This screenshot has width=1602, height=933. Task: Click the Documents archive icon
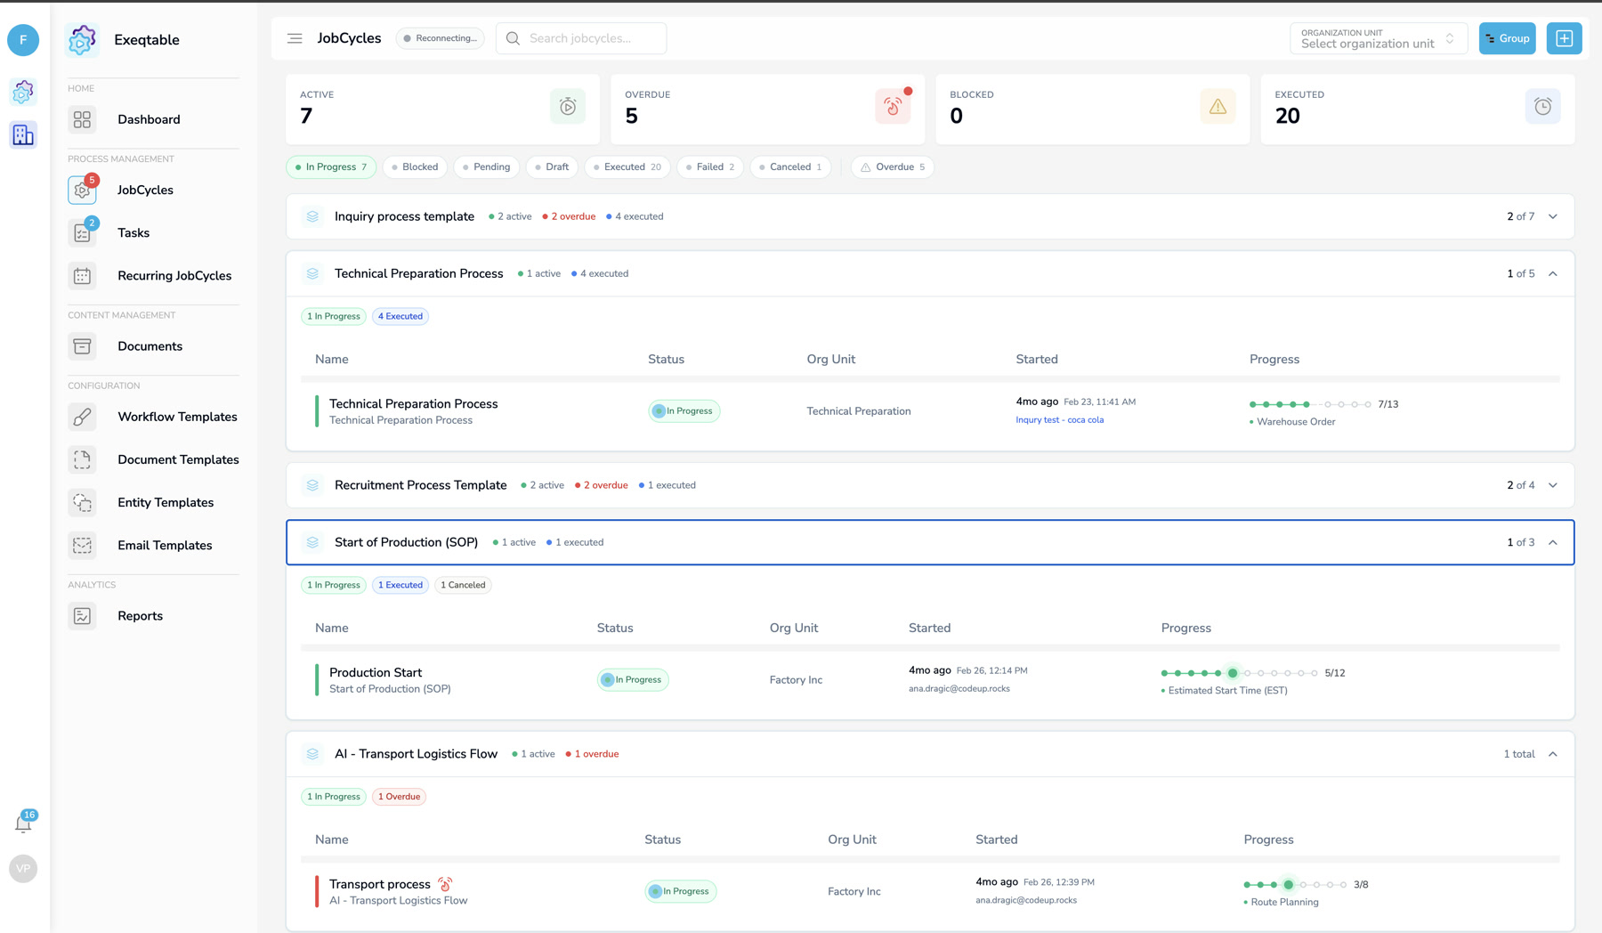click(82, 346)
